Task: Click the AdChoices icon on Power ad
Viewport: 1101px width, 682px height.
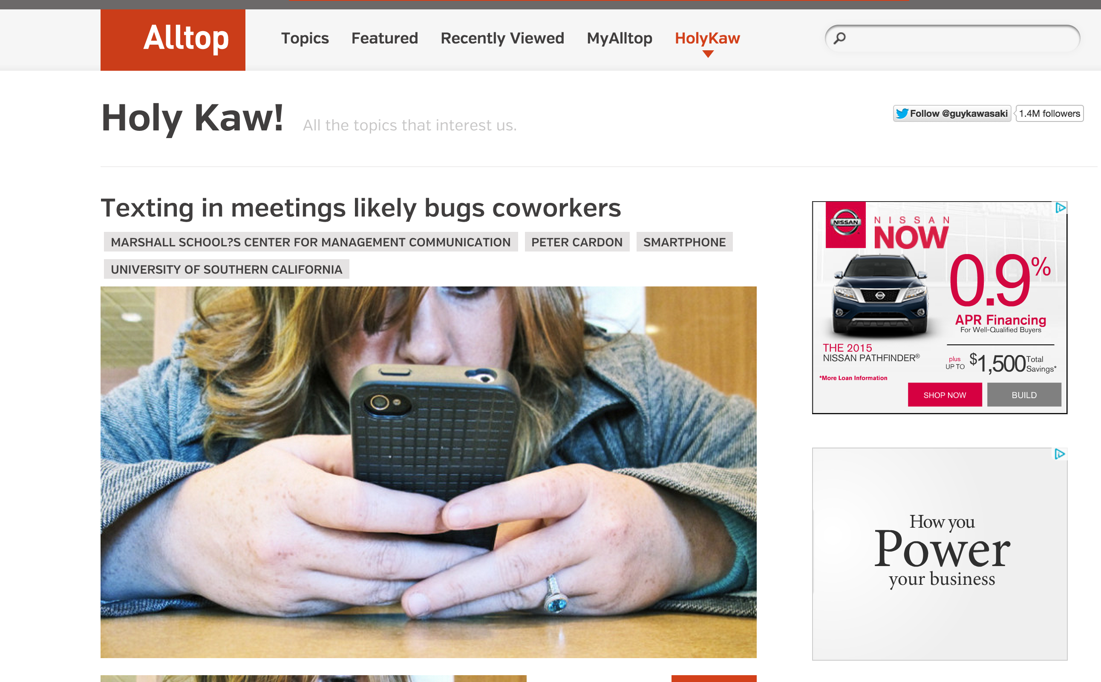Action: coord(1060,454)
